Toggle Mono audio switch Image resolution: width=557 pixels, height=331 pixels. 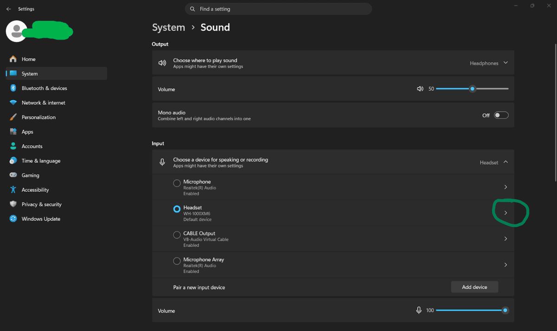click(x=501, y=115)
